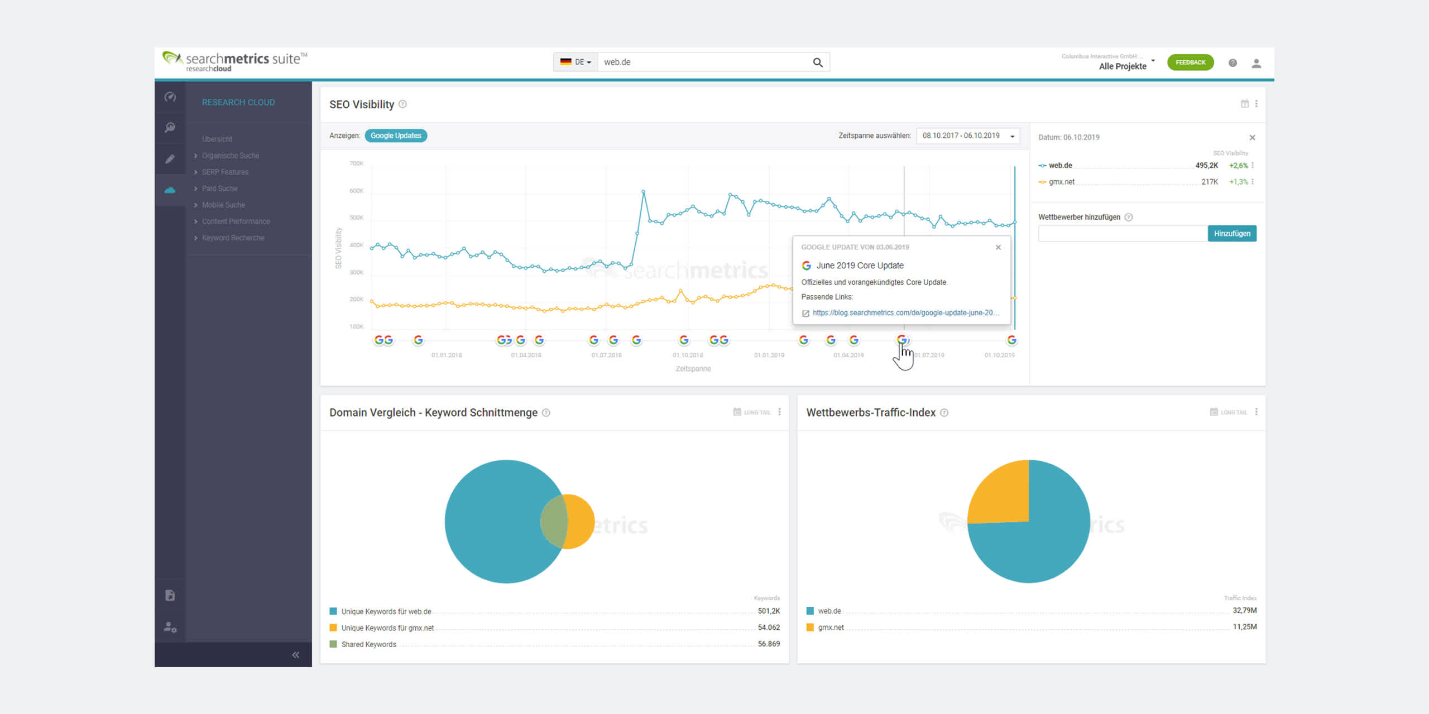Close the Google Update tooltip popup
This screenshot has width=1429, height=714.
coord(998,247)
